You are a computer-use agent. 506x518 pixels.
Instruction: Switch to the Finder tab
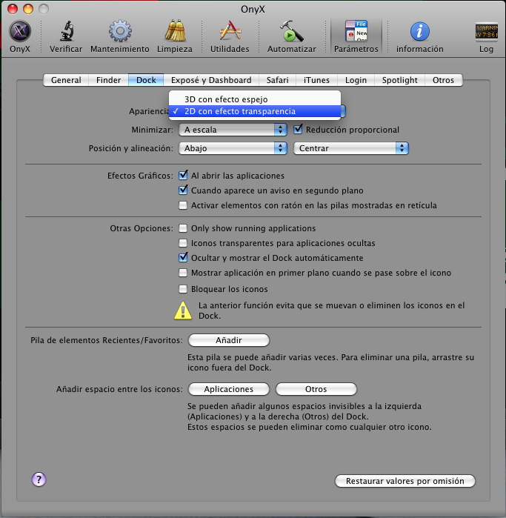[x=108, y=80]
